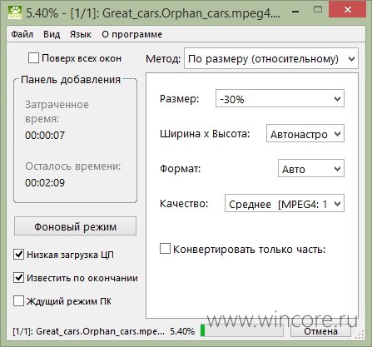The width and height of the screenshot is (372, 347).
Task: Click the Фоновый режим button
Action: [x=75, y=226]
